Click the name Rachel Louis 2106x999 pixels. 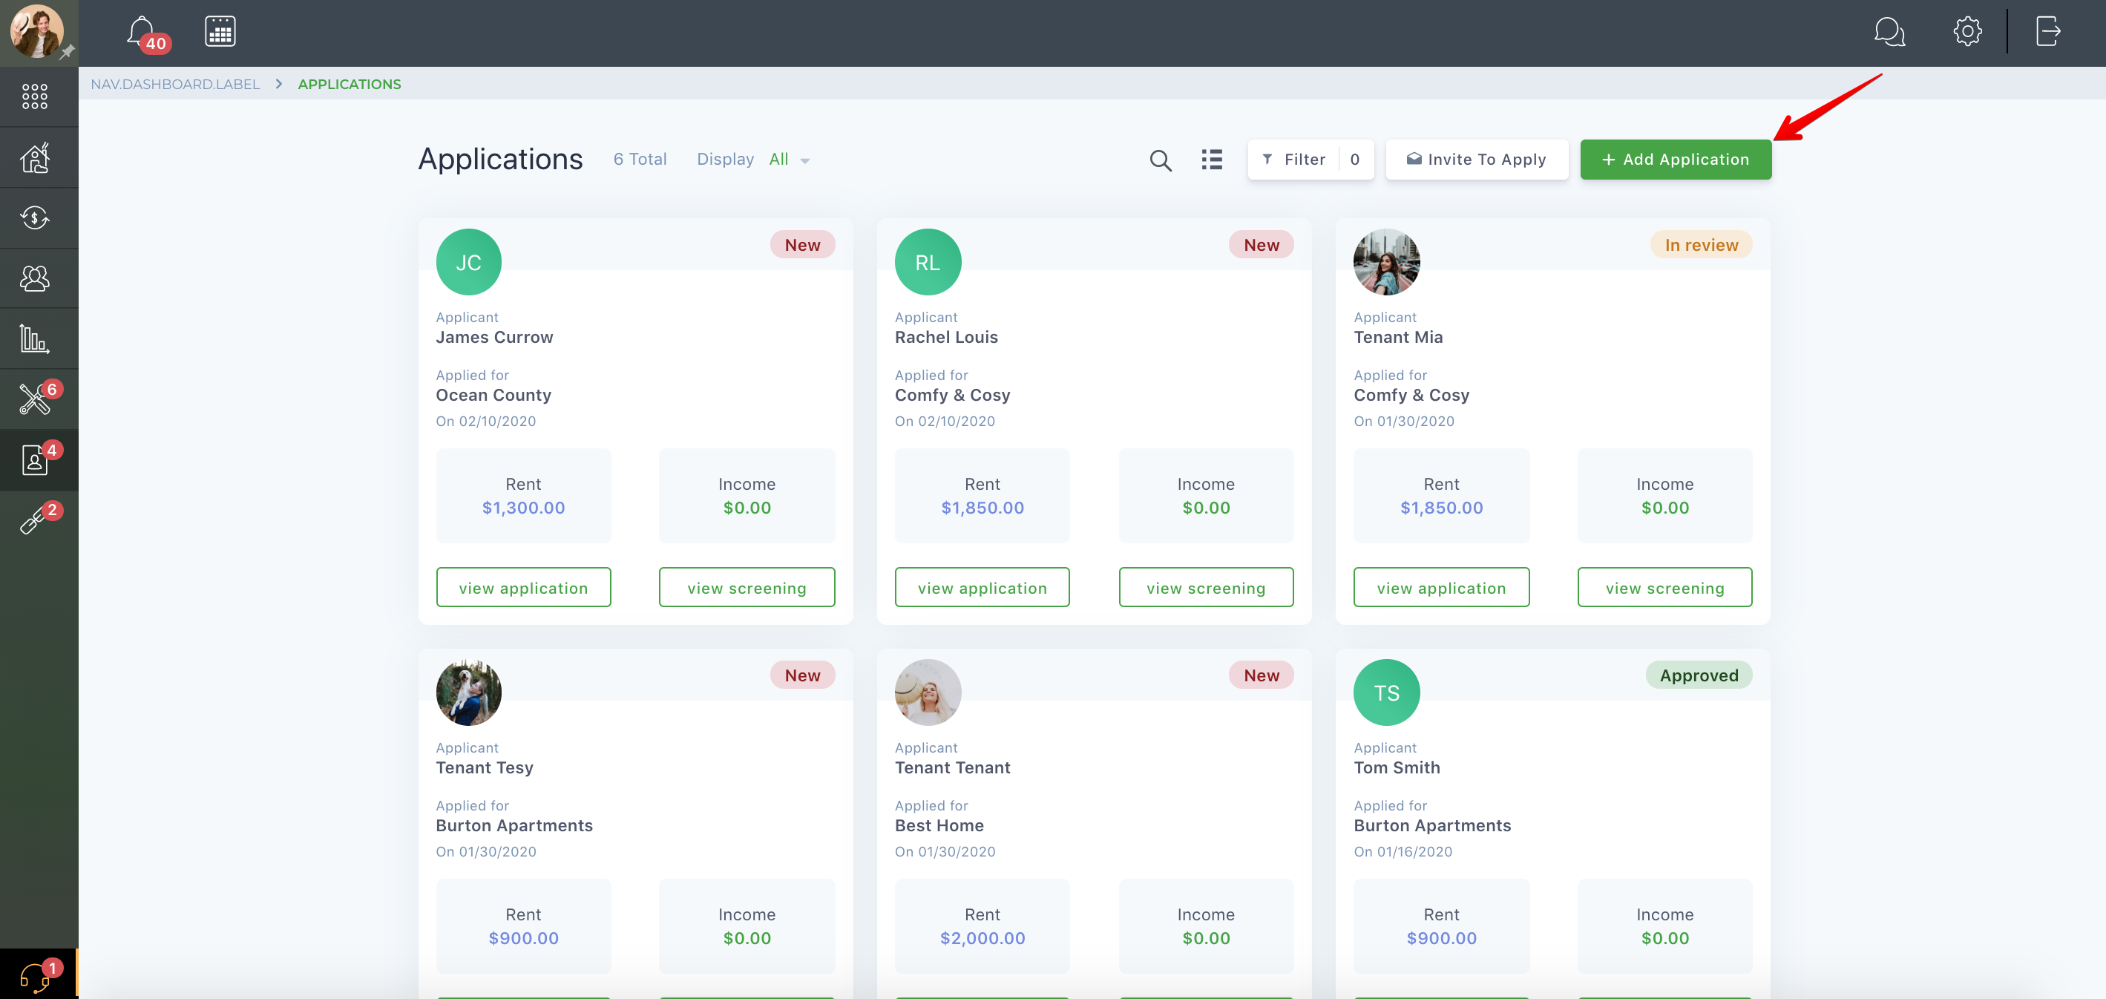coord(946,337)
